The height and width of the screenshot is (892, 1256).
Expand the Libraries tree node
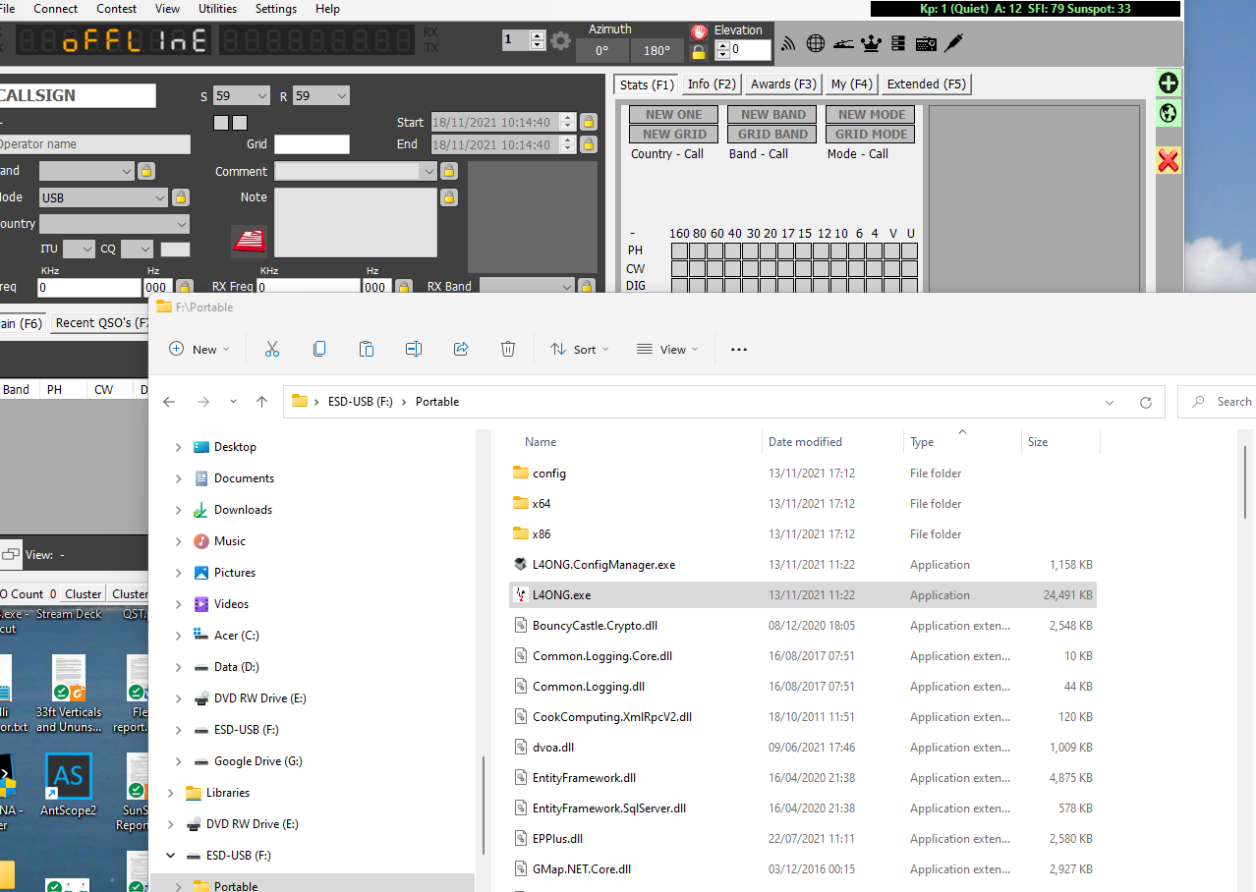(170, 793)
